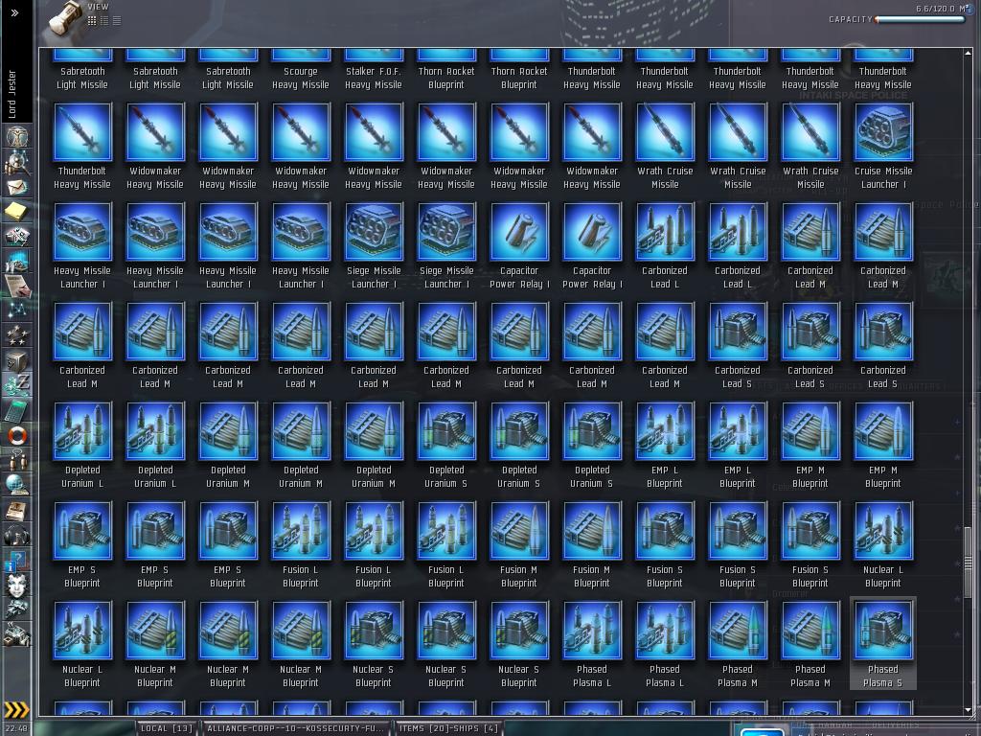981x736 pixels.
Task: Click the highlighted Phased Plasma S item
Action: coord(882,645)
